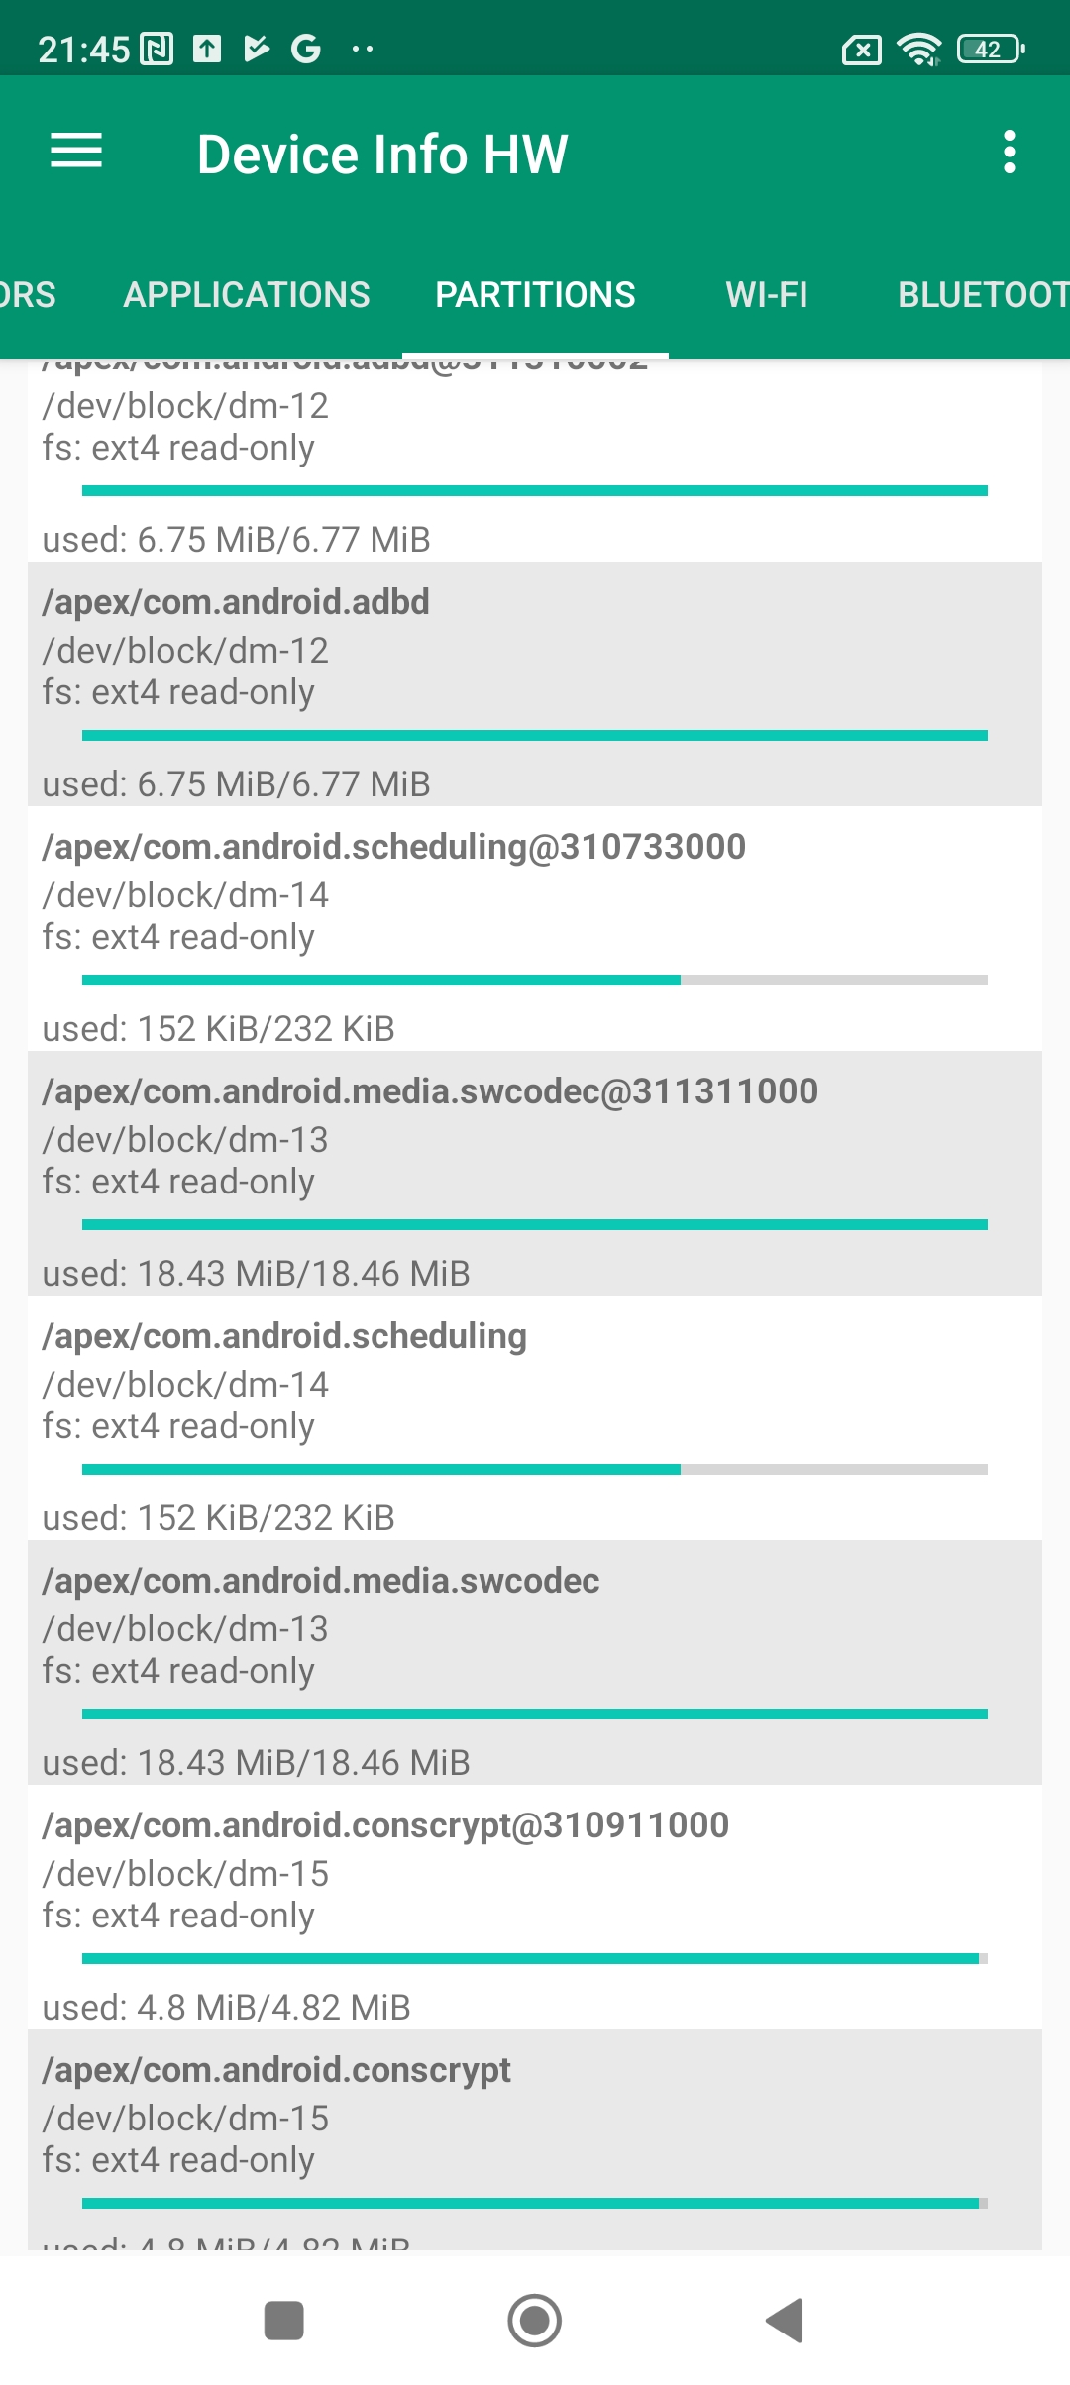Screen dimensions: 1070x2385
Task: Switch to the Applications tab
Action: point(247,295)
